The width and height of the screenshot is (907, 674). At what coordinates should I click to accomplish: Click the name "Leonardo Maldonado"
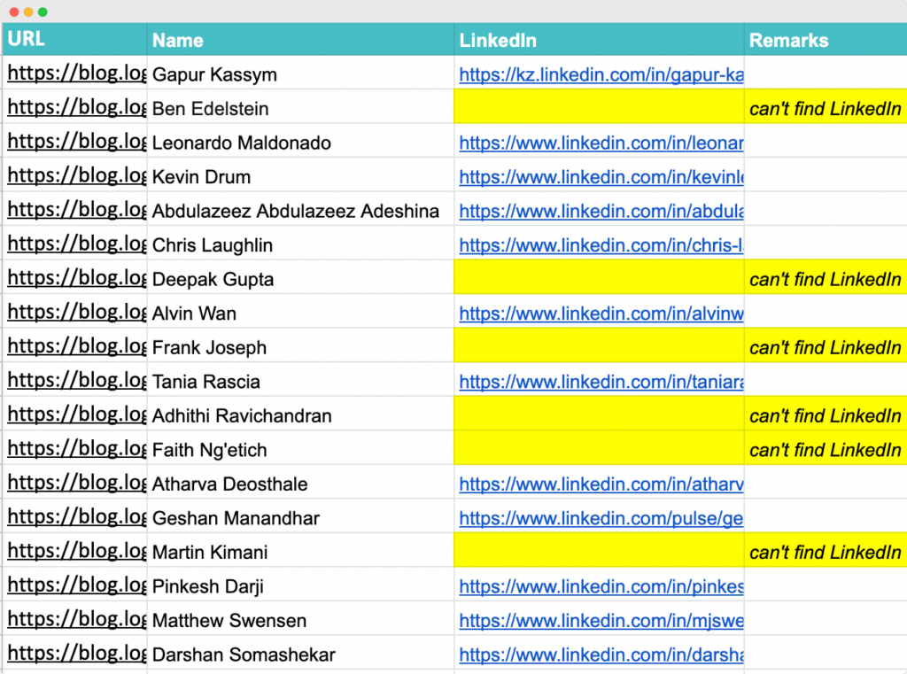point(242,143)
